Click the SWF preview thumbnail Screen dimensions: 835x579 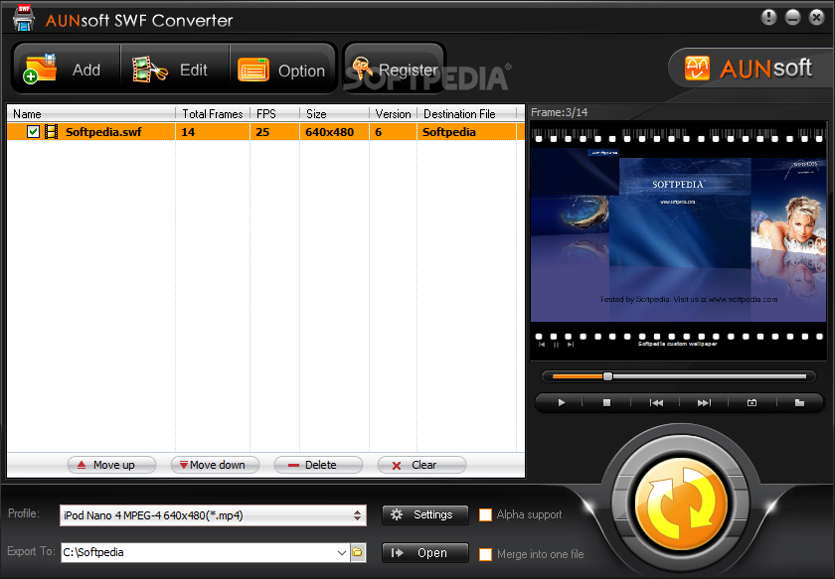point(678,241)
